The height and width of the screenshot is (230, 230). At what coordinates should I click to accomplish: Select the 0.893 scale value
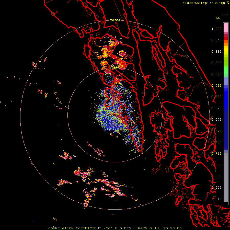click(216, 51)
